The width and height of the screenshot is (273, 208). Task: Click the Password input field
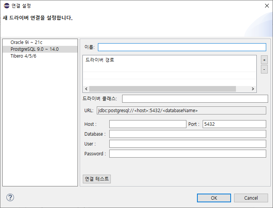tap(188, 154)
